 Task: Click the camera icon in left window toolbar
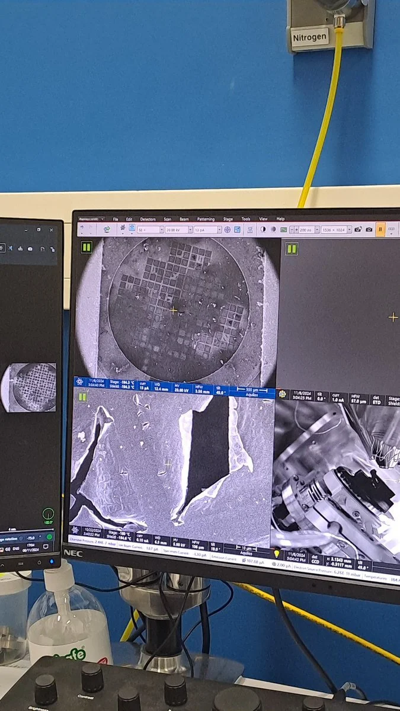pos(30,249)
